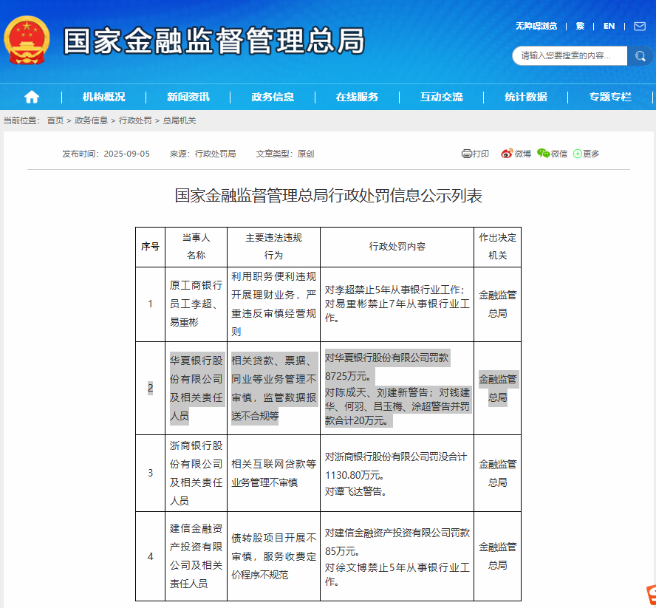The height and width of the screenshot is (608, 656).
Task: Click 文章类型：原创 text
Action: click(x=285, y=154)
